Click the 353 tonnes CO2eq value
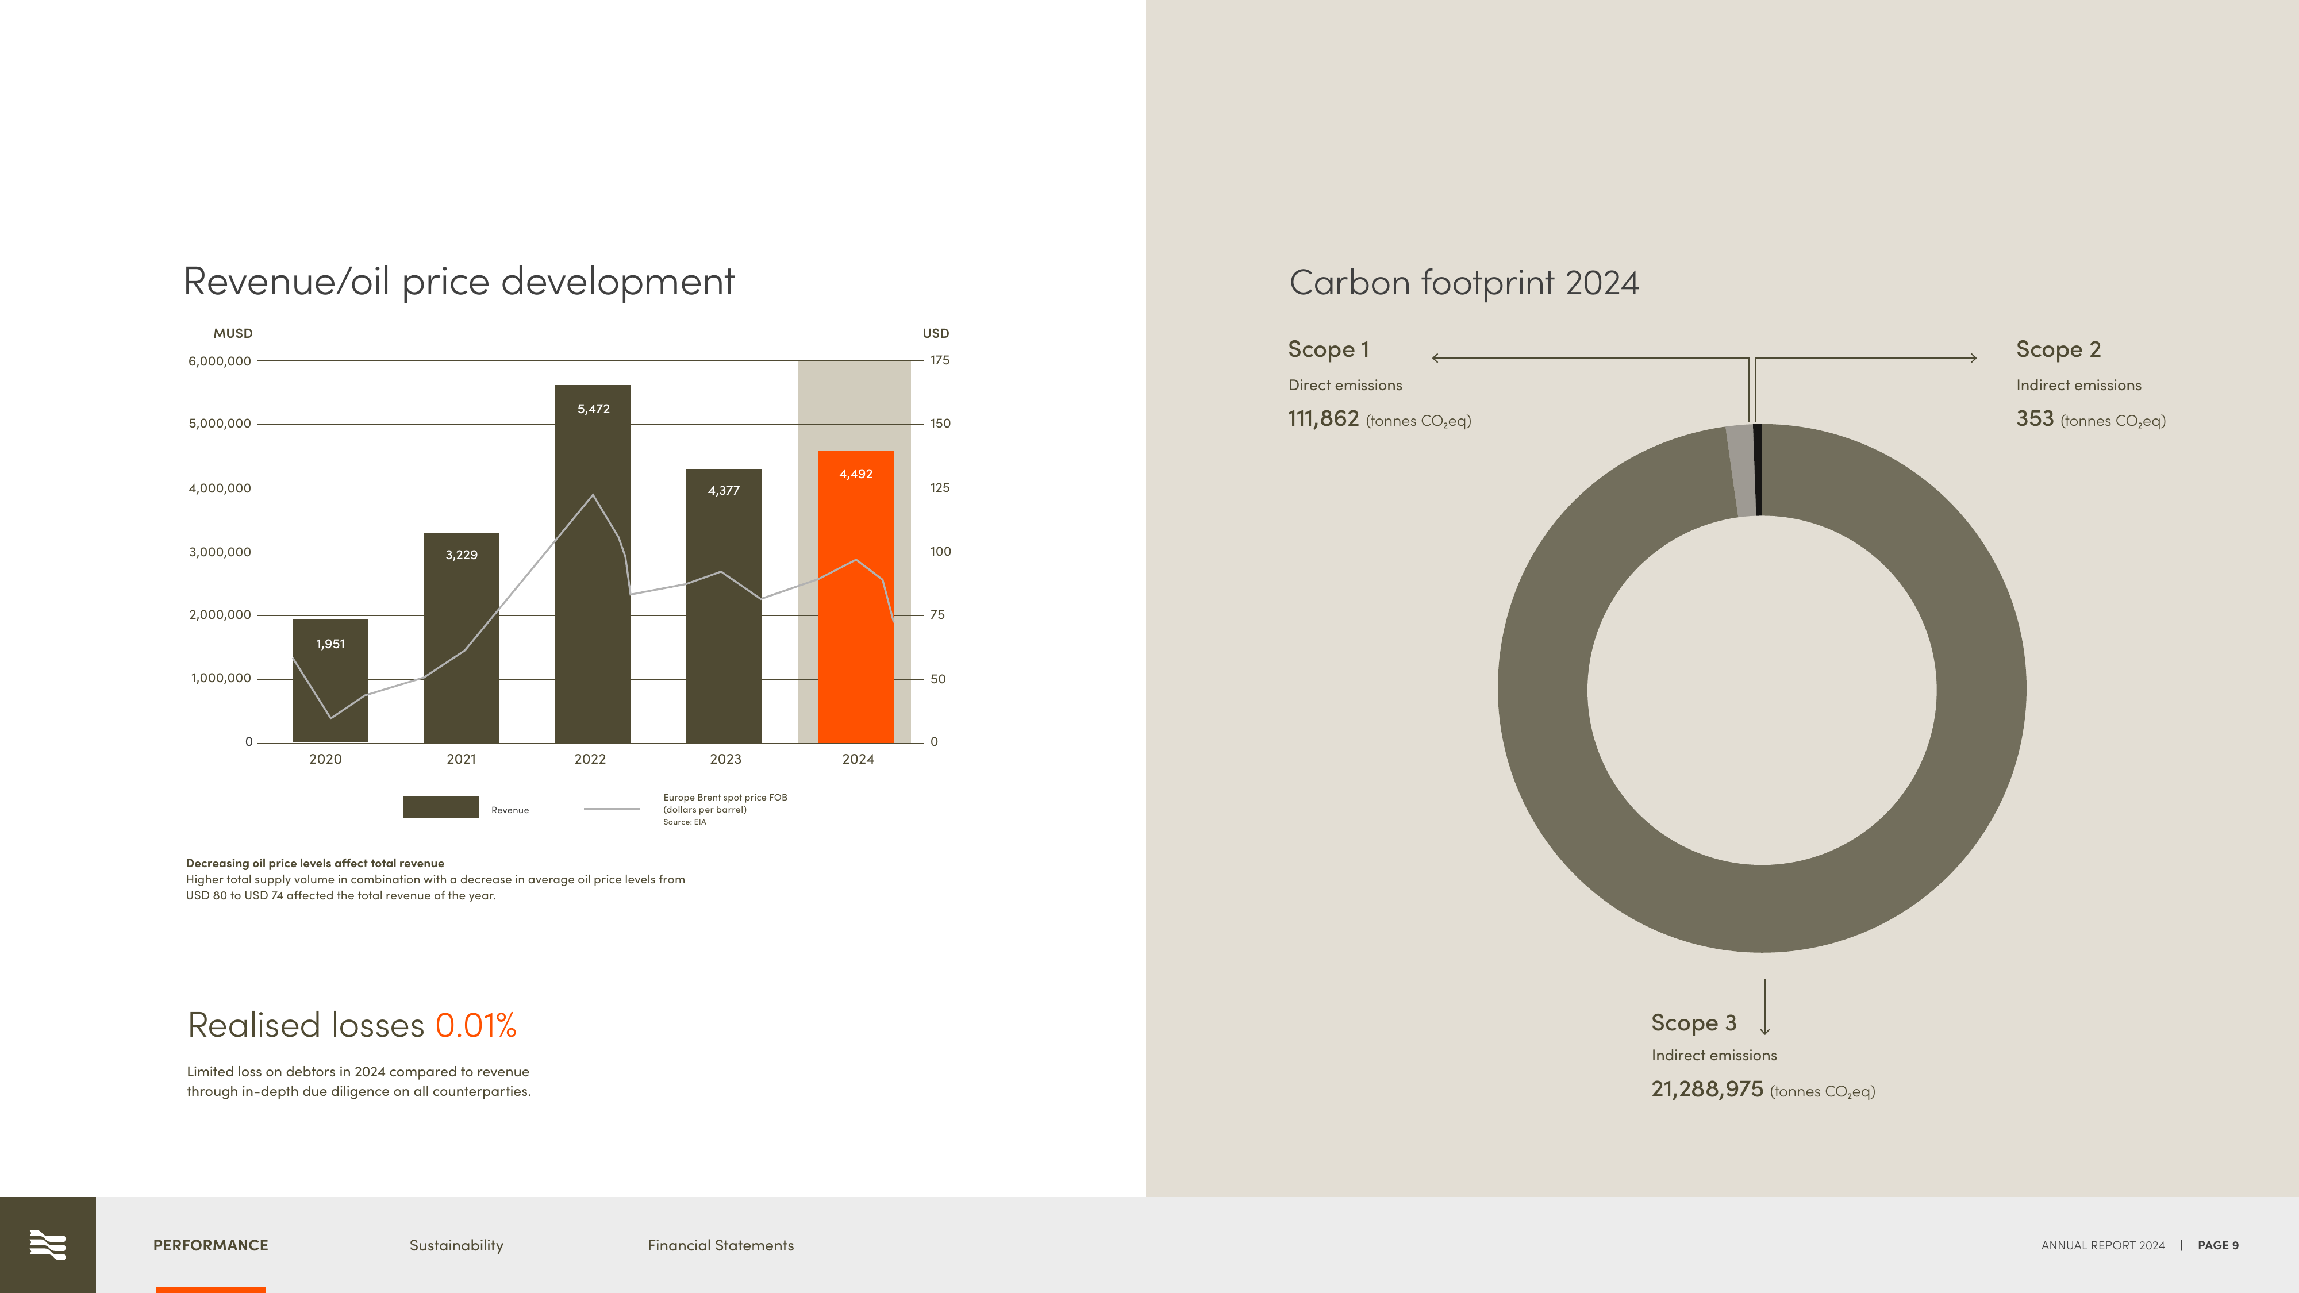Image resolution: width=2299 pixels, height=1293 pixels. point(2090,418)
